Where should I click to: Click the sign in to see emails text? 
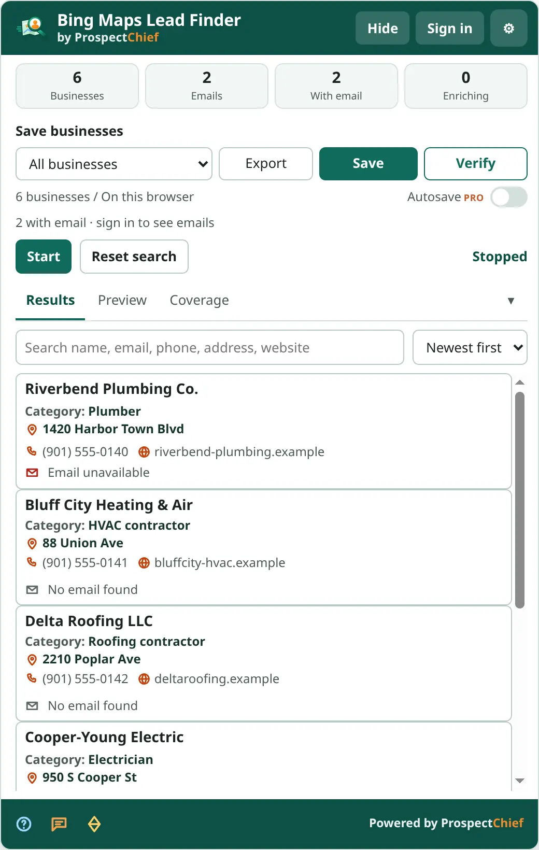tap(155, 223)
